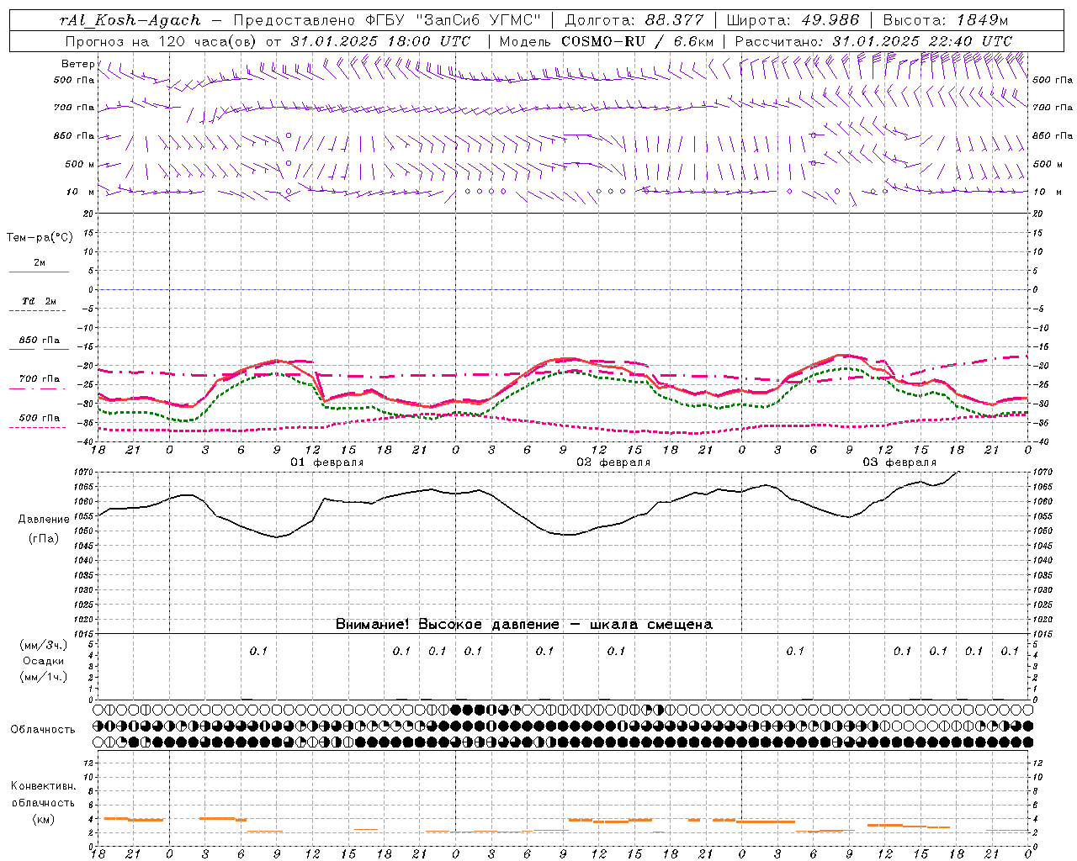
Task: Click the Высота: 1849м header value
Action: point(945,20)
